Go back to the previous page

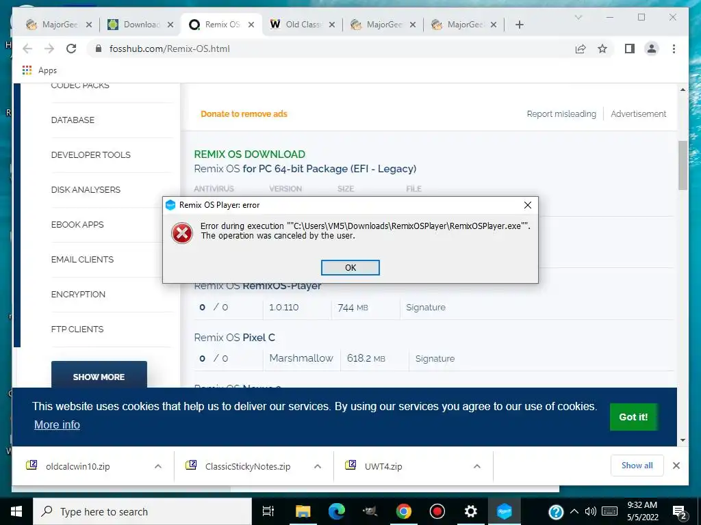coord(27,49)
